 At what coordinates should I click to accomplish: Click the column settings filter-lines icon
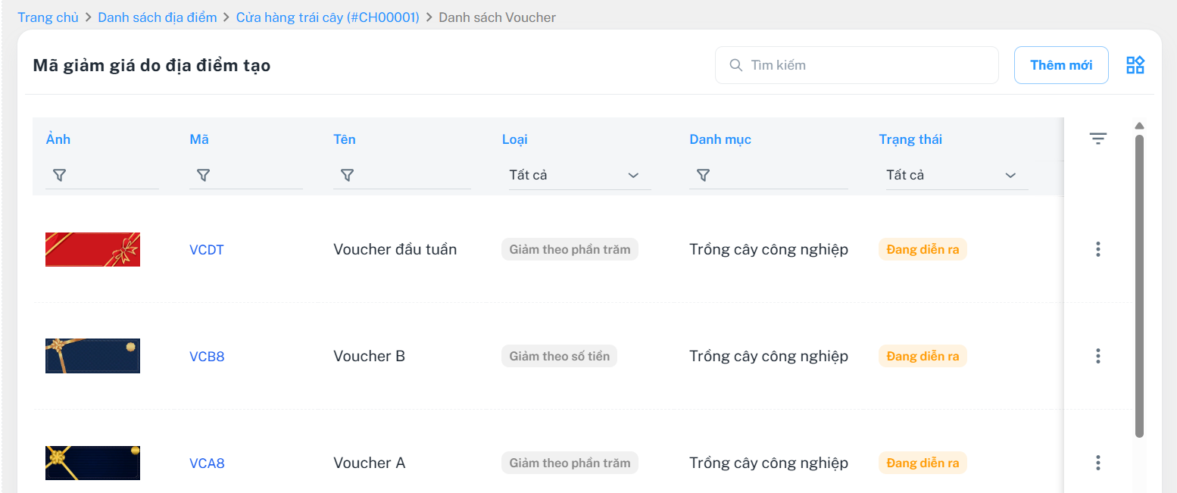point(1097,139)
